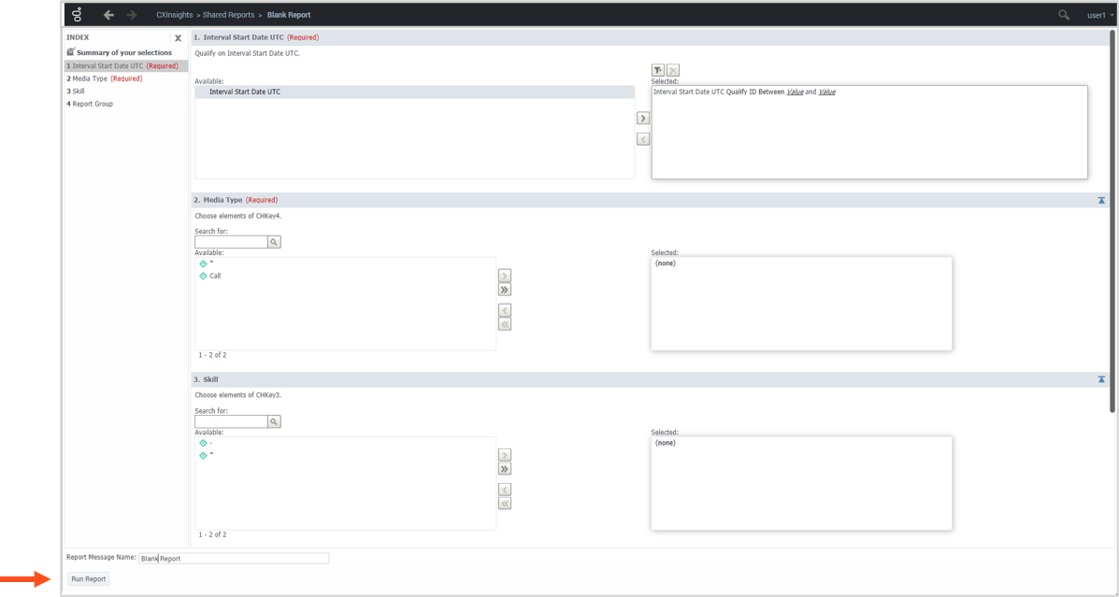
Task: Click the Report Message Name field
Action: pyautogui.click(x=234, y=559)
